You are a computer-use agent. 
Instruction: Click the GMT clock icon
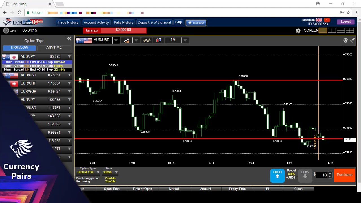tap(6, 30)
